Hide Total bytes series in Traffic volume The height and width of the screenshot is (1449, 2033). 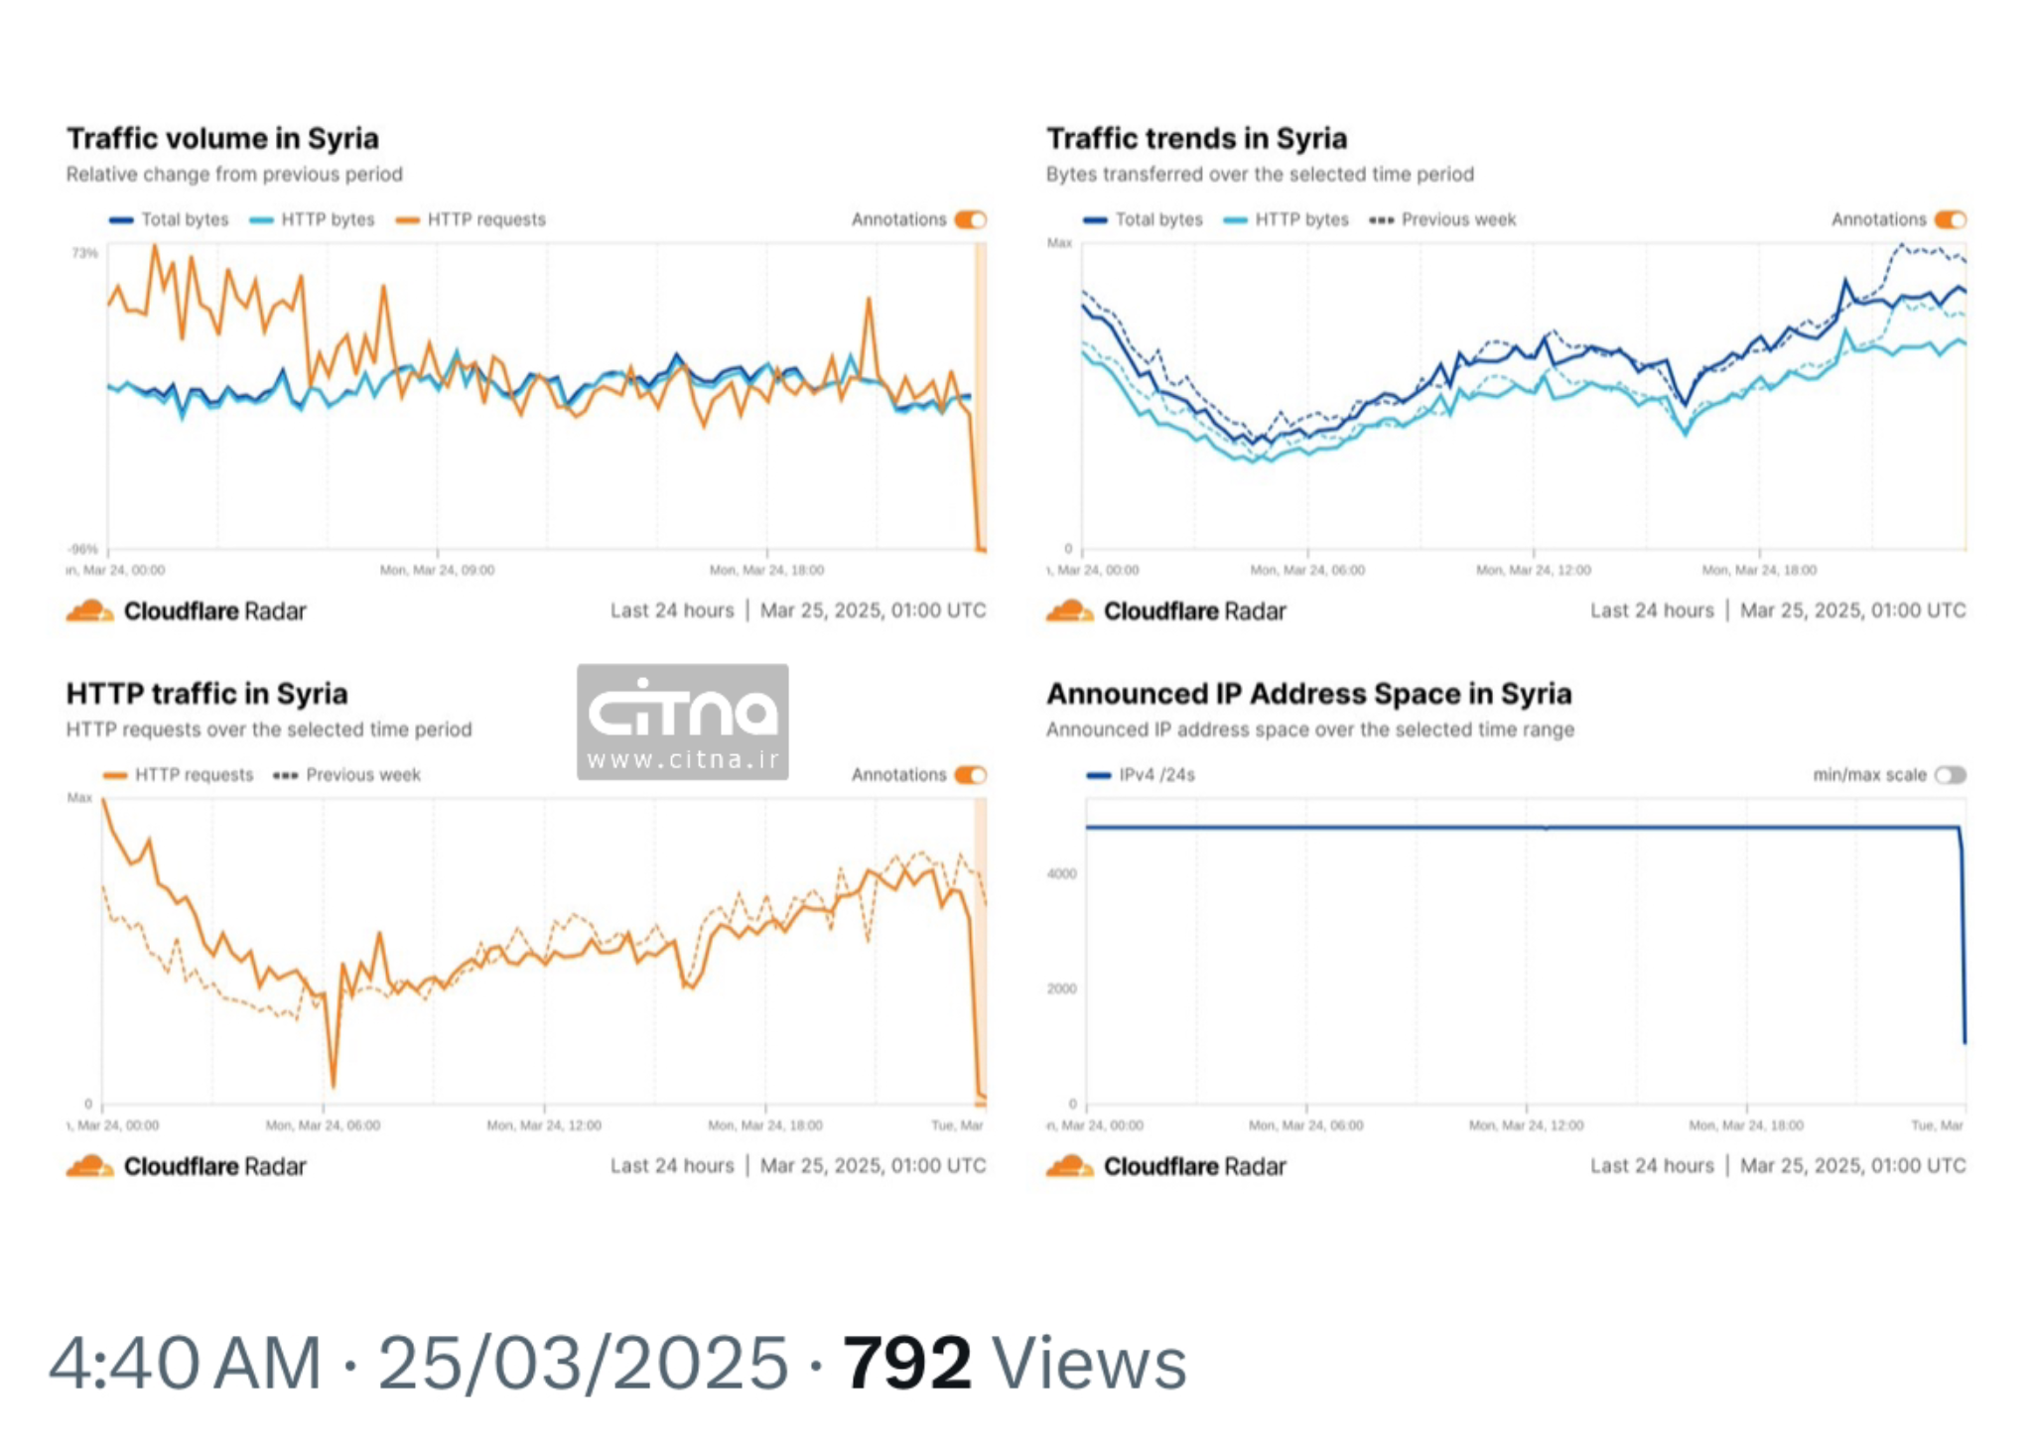(170, 219)
